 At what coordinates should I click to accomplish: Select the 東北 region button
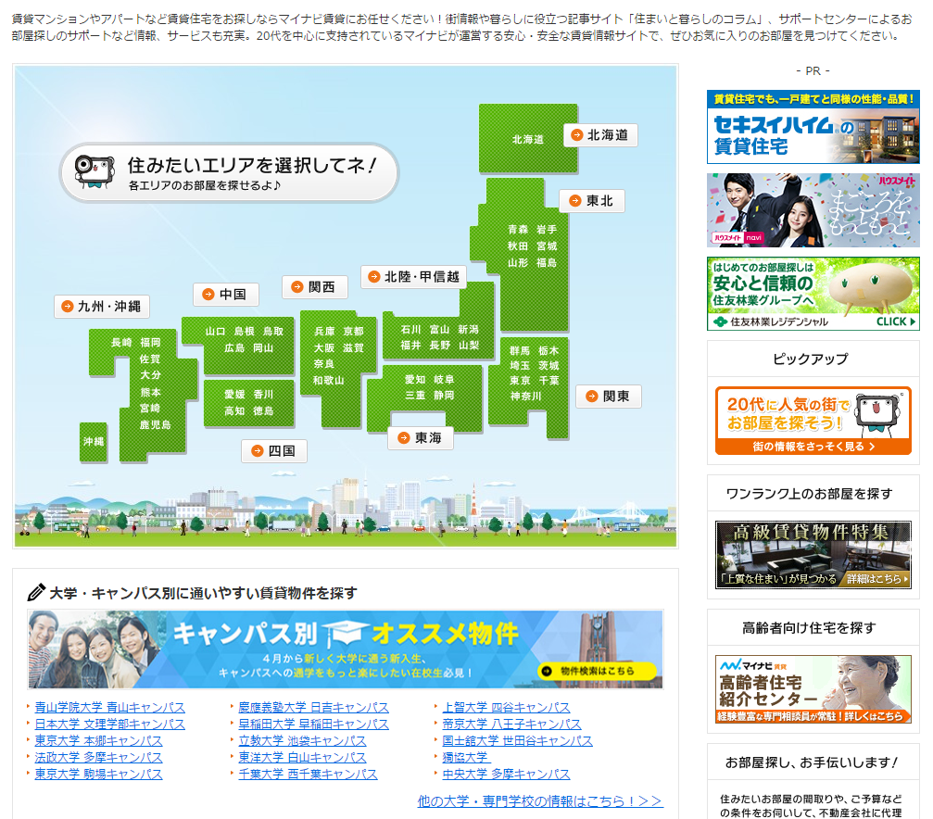point(592,201)
